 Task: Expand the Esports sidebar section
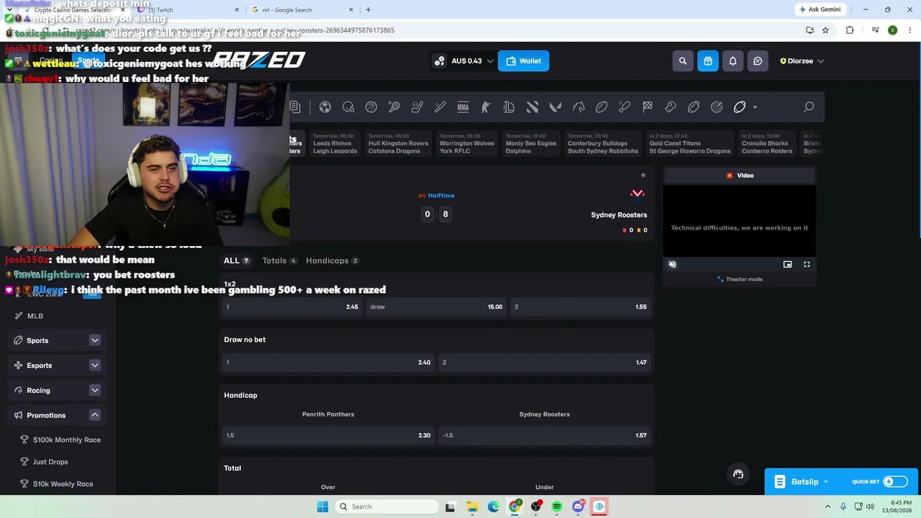pyautogui.click(x=94, y=365)
